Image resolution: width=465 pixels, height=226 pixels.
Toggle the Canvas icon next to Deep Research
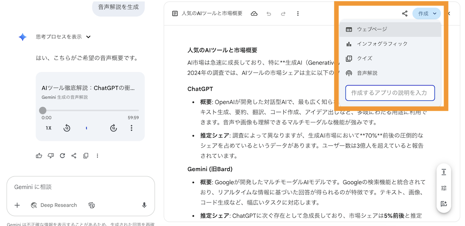[x=91, y=205]
